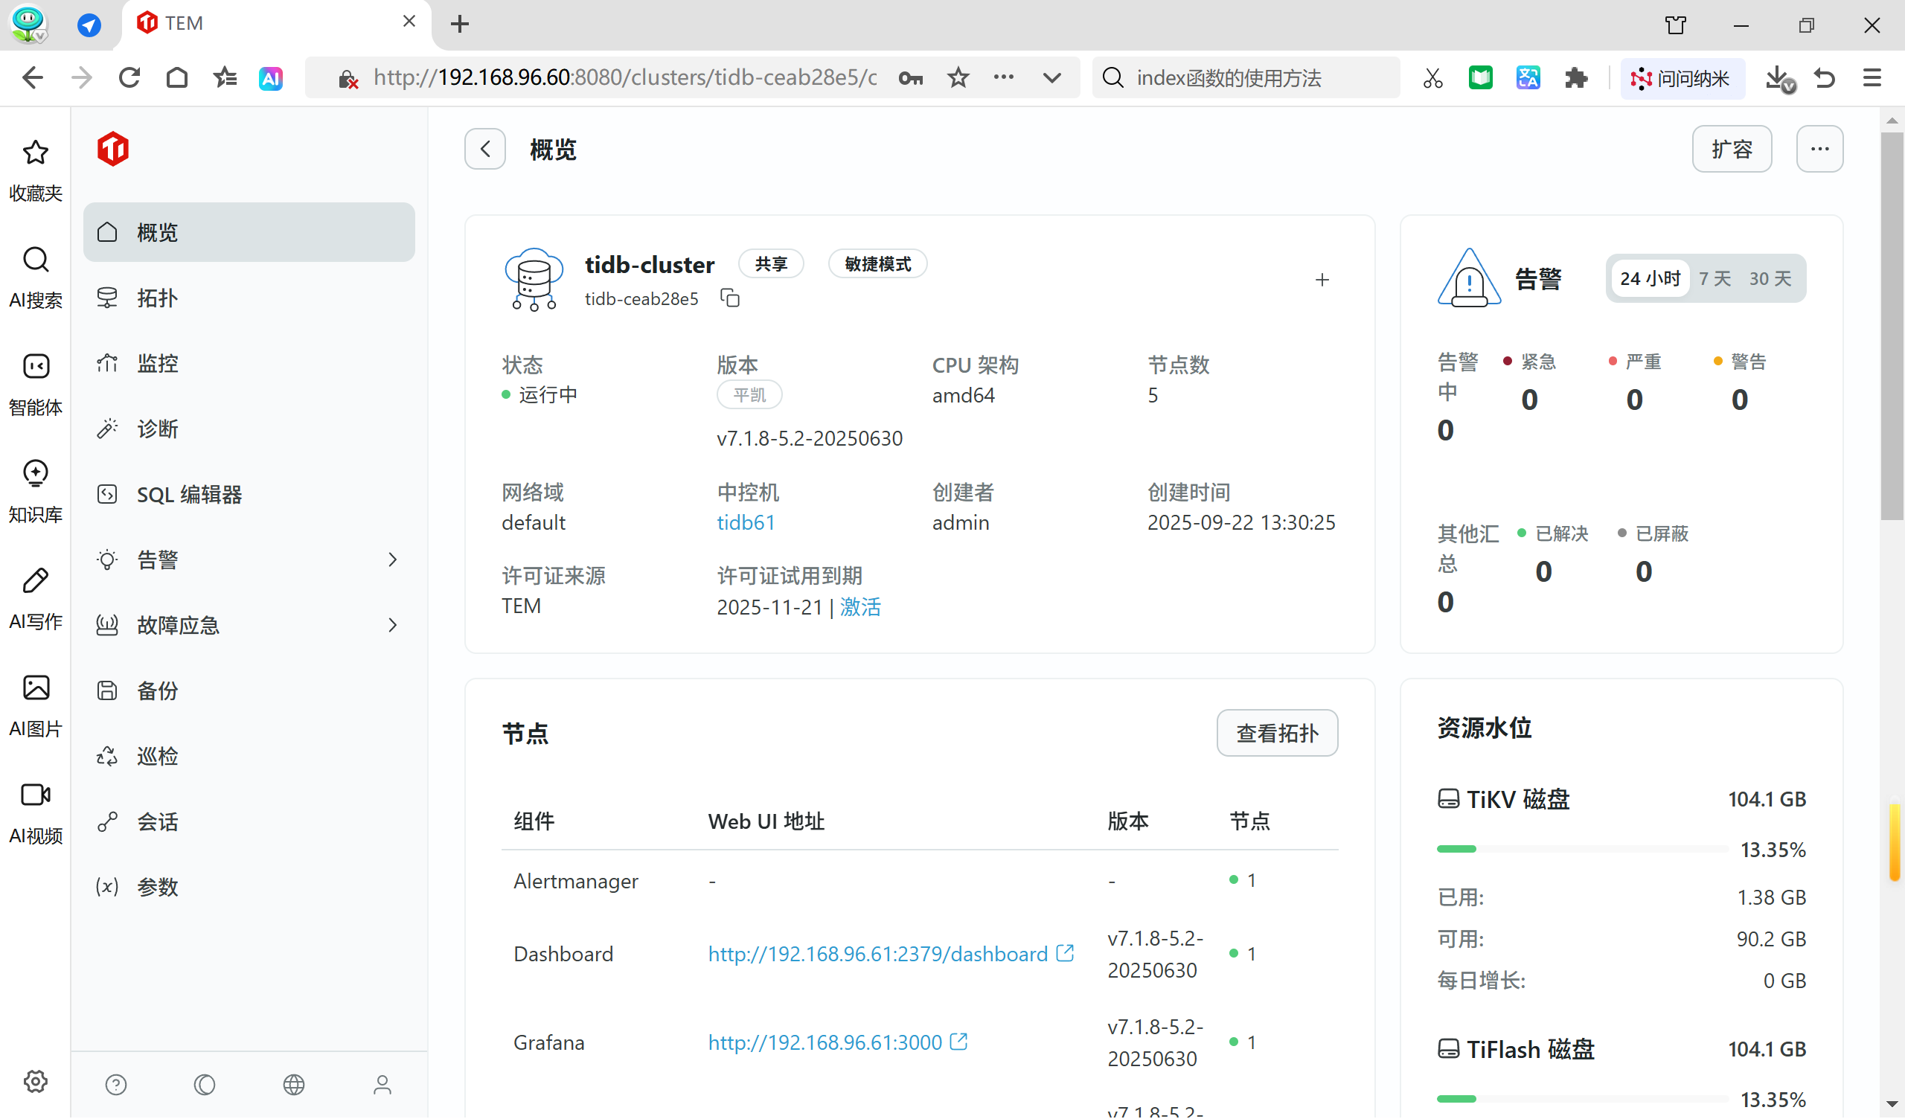Viewport: 1905px width, 1119px height.
Task: Click the green reader extension icon
Action: point(1481,78)
